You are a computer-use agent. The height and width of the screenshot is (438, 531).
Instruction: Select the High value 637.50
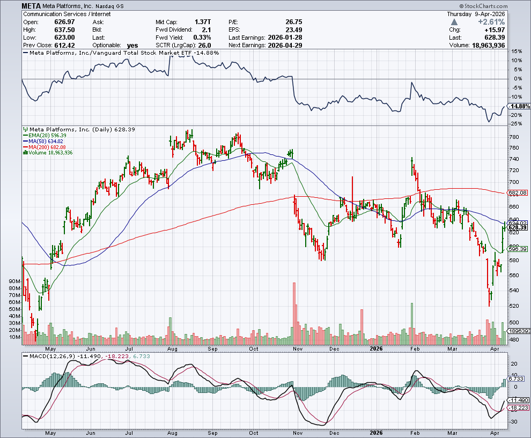(64, 29)
